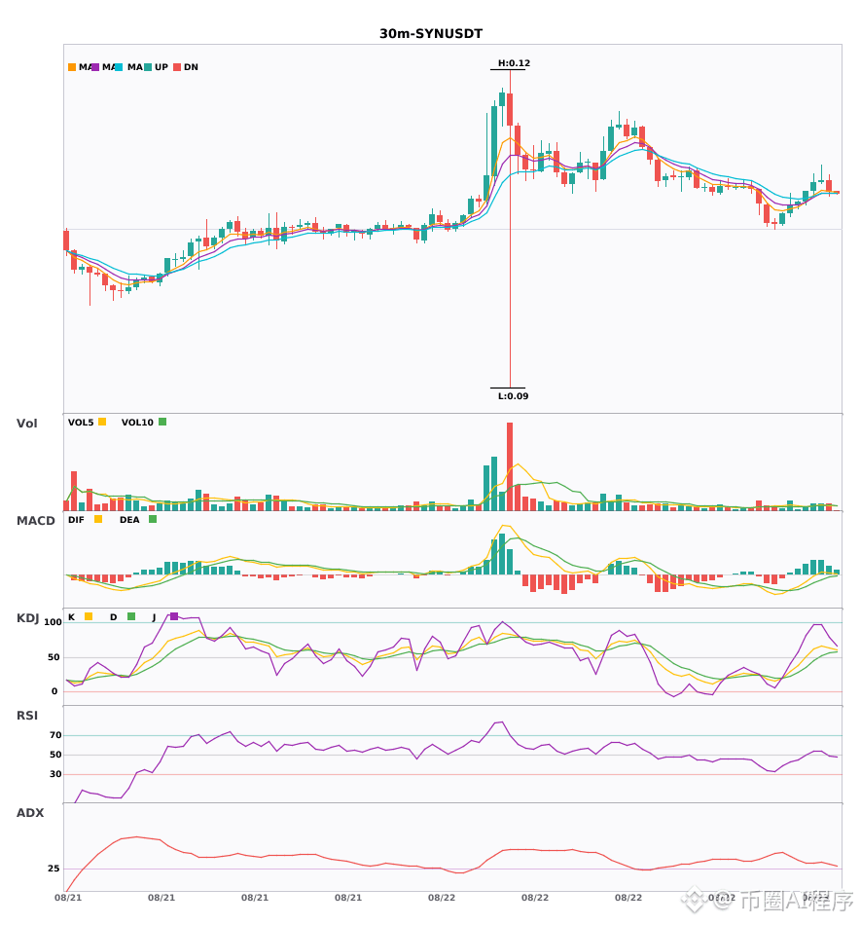Click the orange MA legend swatch

[72, 67]
